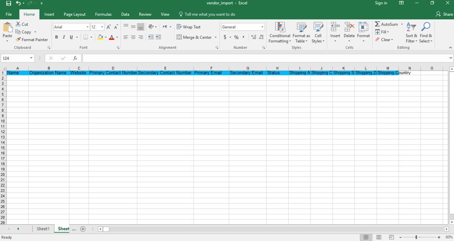Expand the Name Box dropdown arrow

tap(31, 58)
